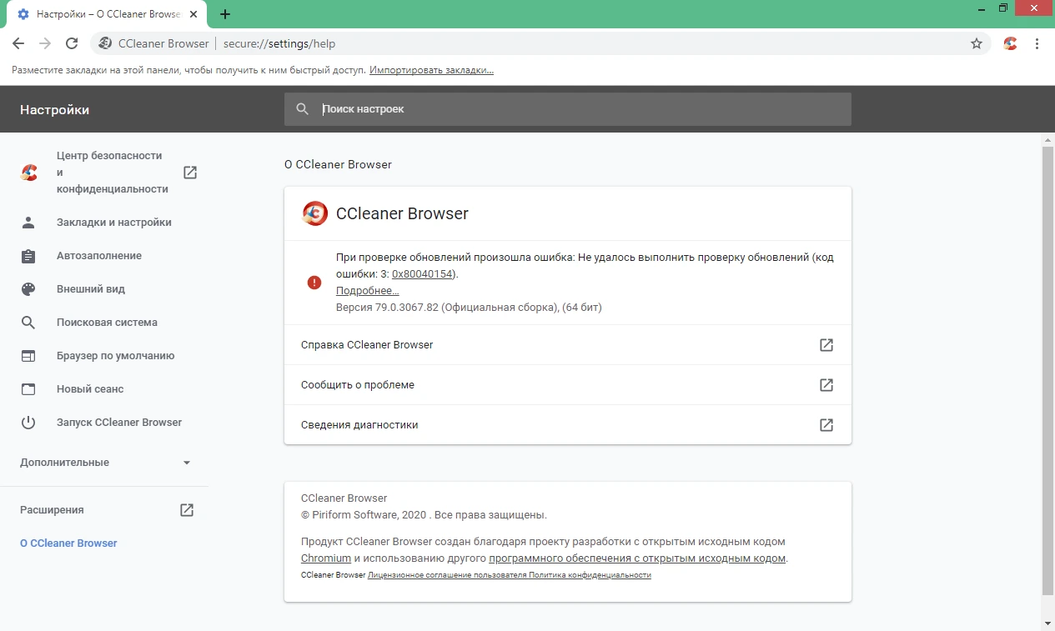Click external link icon for Справка CCleaner Browser
The image size is (1055, 631).
[826, 345]
